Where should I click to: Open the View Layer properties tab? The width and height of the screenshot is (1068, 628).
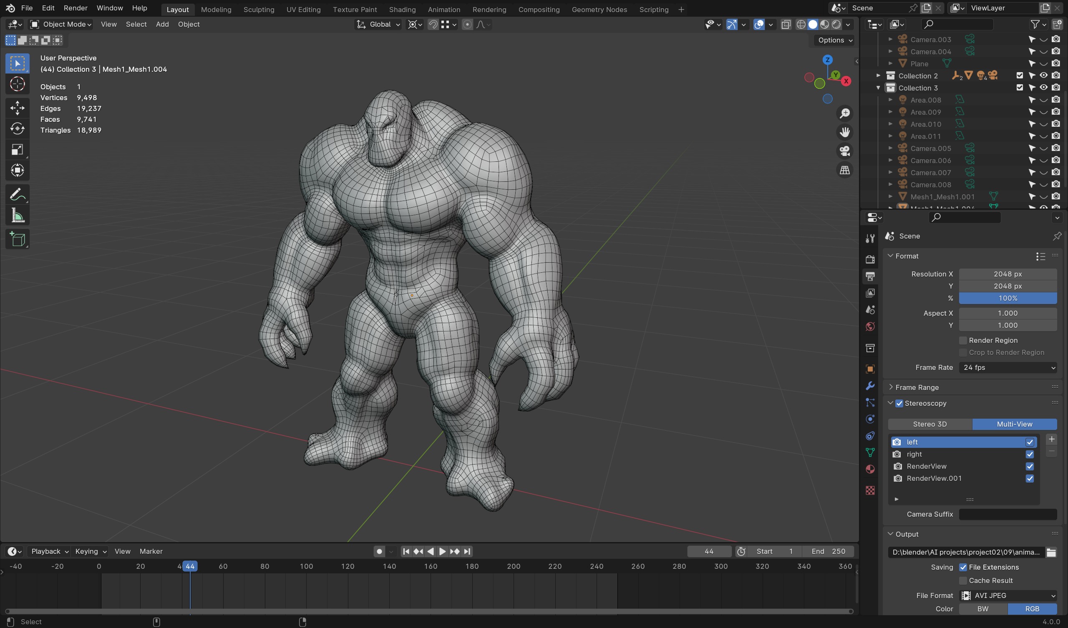click(870, 293)
